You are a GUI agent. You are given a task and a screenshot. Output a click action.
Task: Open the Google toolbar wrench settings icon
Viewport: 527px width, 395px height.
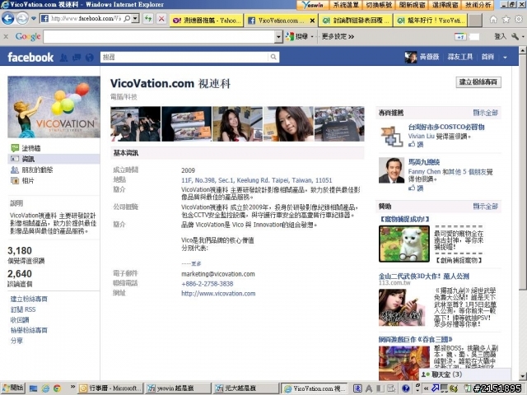click(x=515, y=36)
